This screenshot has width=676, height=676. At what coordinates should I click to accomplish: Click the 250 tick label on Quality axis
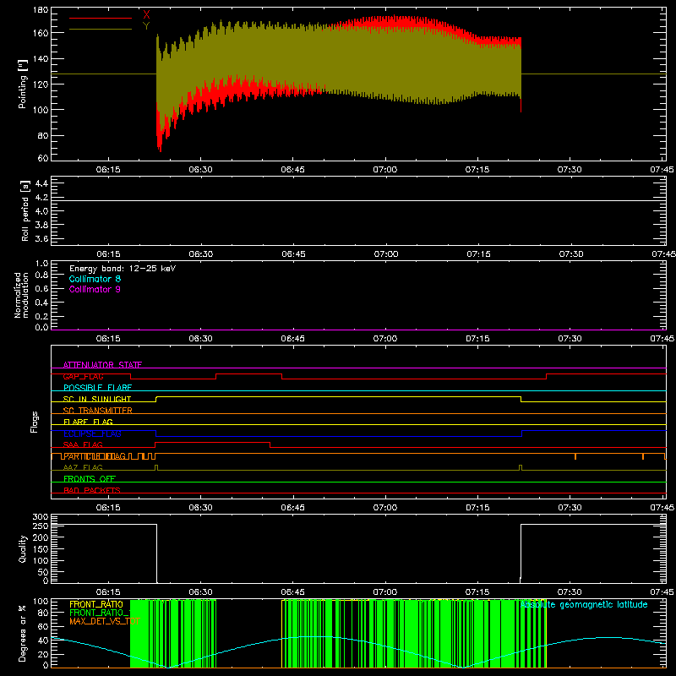tap(41, 526)
